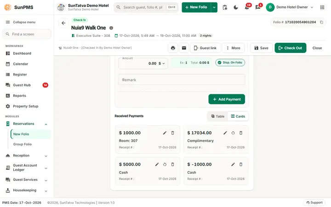Save the folio
Screen dimensions: 331x207
[x=261, y=48]
